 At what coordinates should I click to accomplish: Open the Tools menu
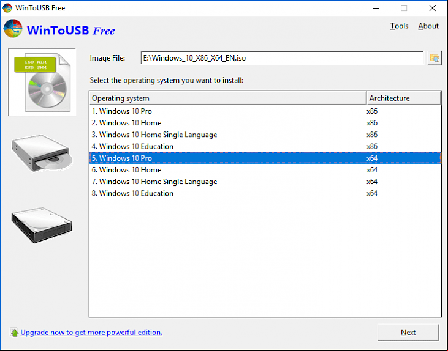pos(399,26)
